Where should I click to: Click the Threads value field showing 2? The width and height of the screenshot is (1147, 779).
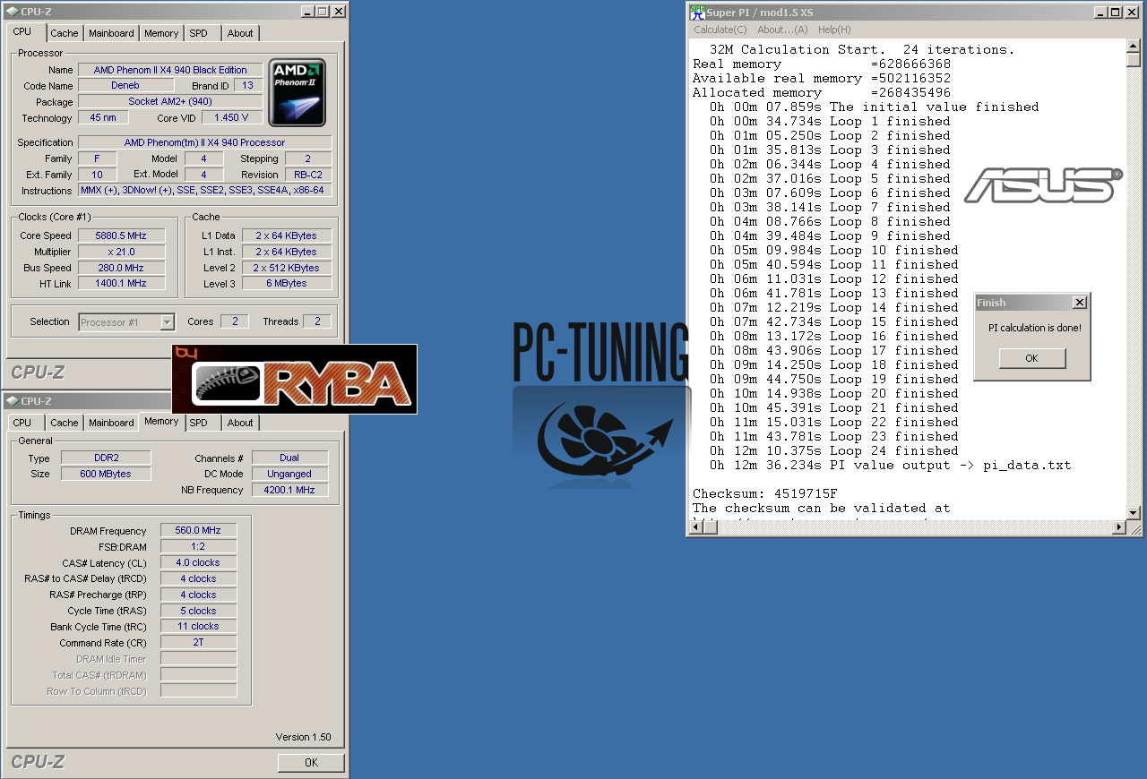(x=316, y=321)
